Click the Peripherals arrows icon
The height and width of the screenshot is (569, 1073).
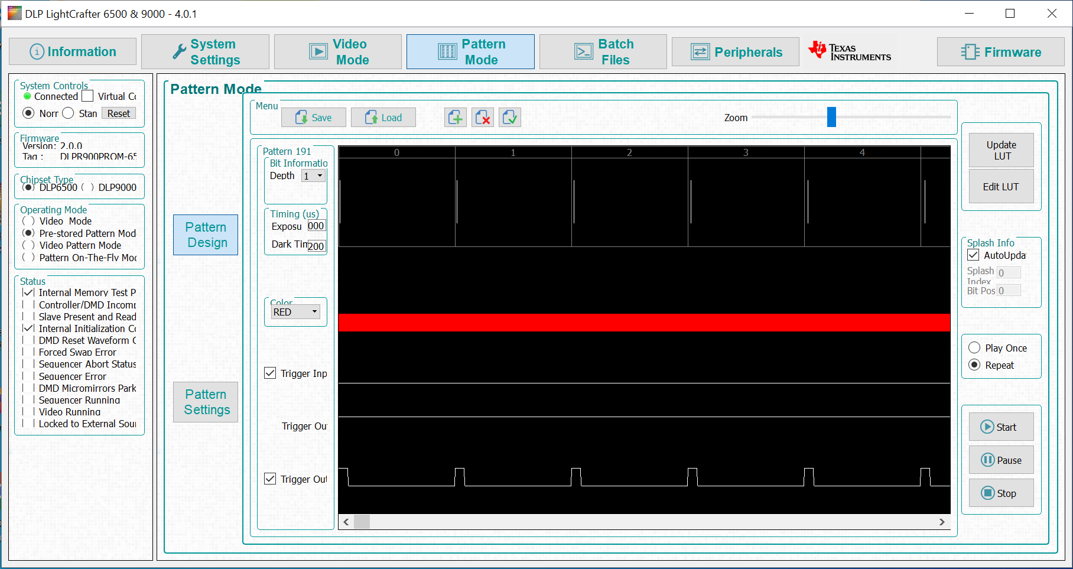(x=700, y=52)
